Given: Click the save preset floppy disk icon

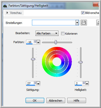Looking at the screenshot, I should [x=84, y=23].
